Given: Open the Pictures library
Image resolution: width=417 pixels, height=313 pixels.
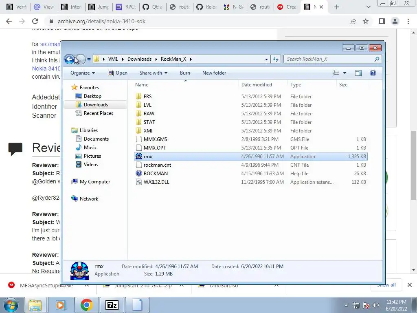Looking at the screenshot, I should [88, 156].
